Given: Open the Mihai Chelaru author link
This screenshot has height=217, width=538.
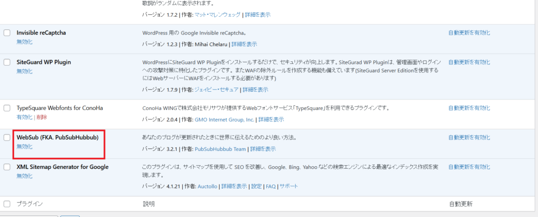Looking at the screenshot, I should point(211,44).
